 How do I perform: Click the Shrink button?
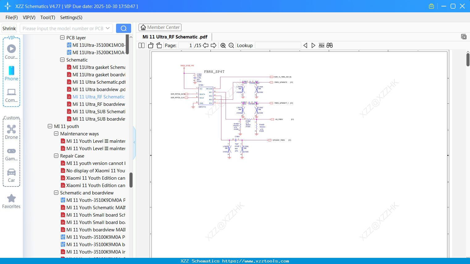point(9,28)
